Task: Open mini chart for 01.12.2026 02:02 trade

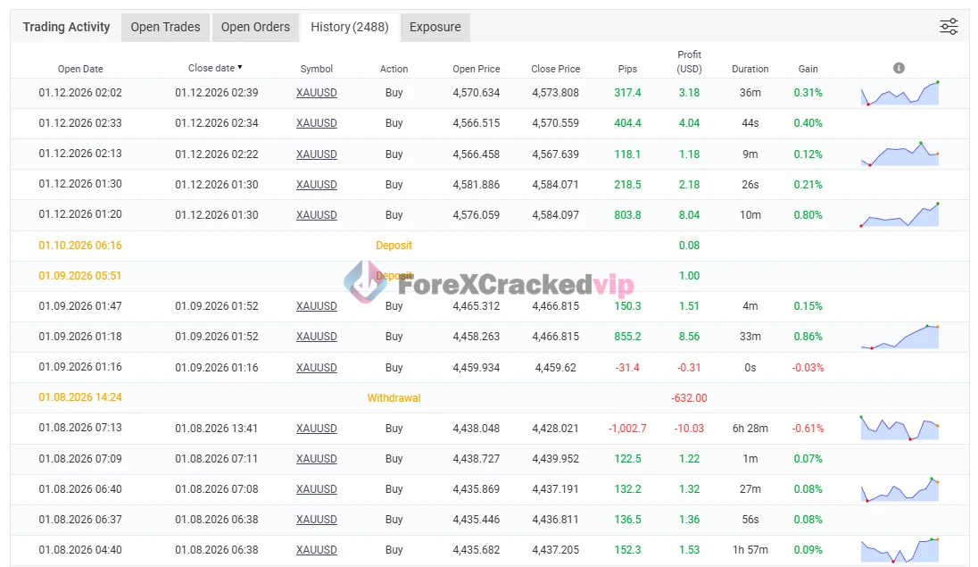Action: 899,94
